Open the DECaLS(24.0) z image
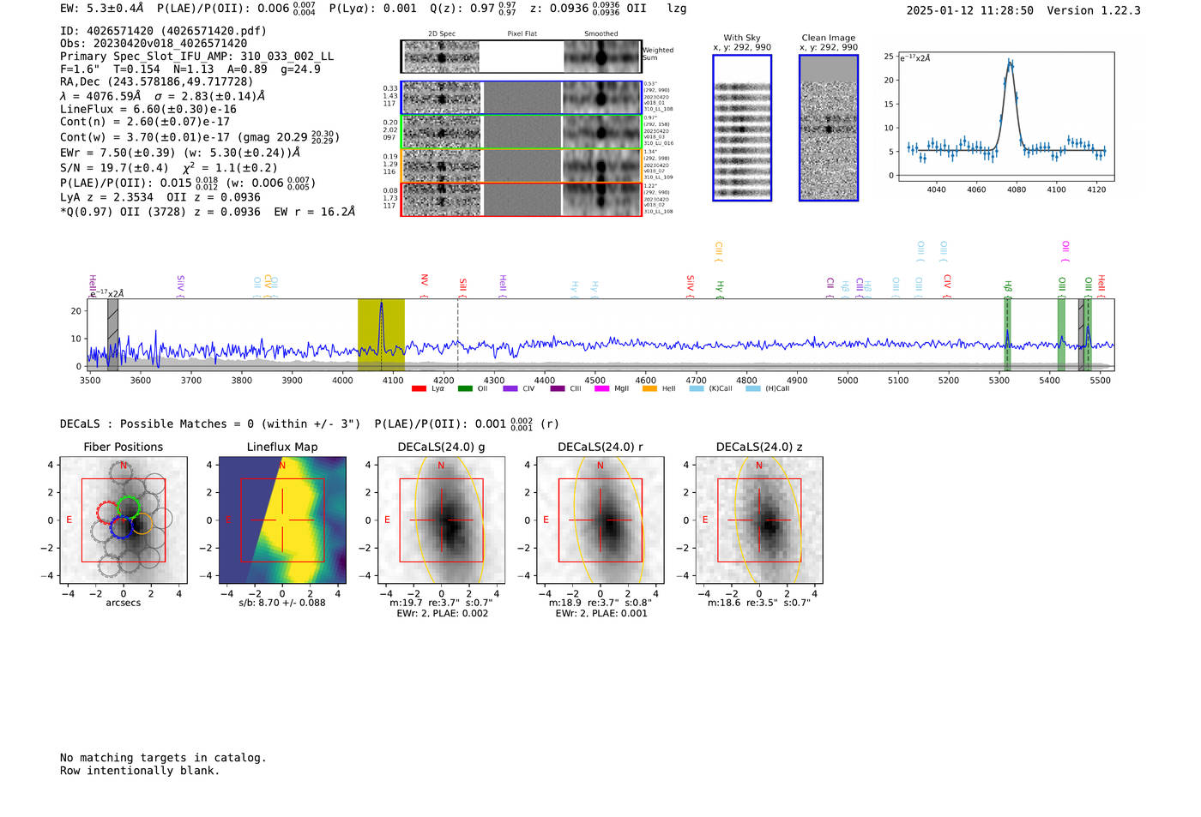The height and width of the screenshot is (817, 1201). [x=759, y=520]
